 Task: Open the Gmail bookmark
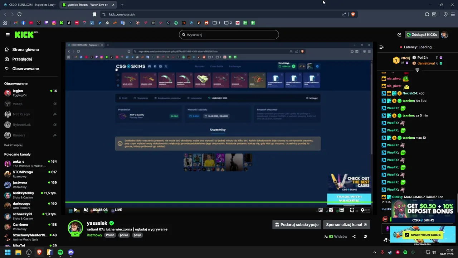[x=16, y=23]
